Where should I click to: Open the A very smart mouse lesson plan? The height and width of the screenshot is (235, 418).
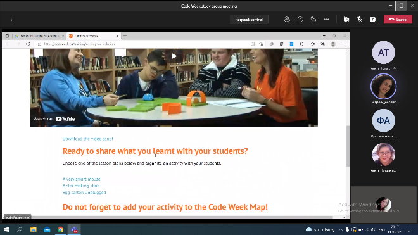(81, 179)
